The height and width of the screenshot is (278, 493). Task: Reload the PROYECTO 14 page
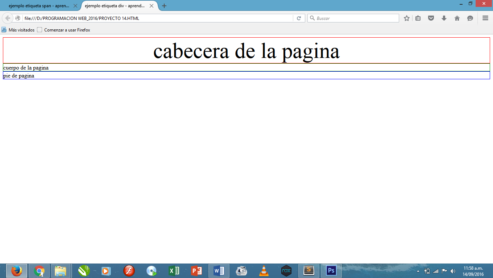click(299, 18)
